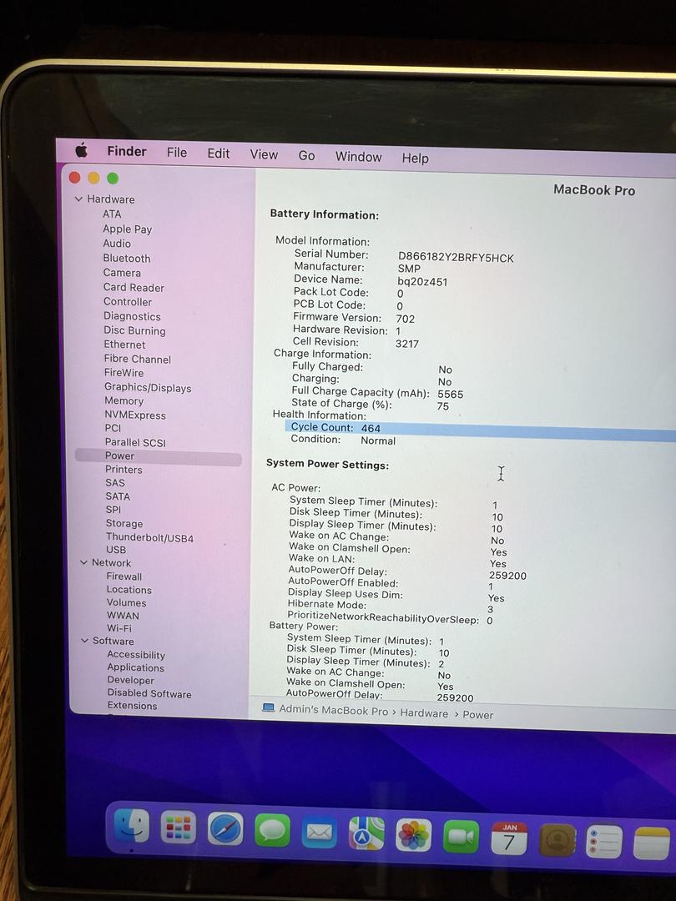Select FireWire in the sidebar

pyautogui.click(x=124, y=372)
